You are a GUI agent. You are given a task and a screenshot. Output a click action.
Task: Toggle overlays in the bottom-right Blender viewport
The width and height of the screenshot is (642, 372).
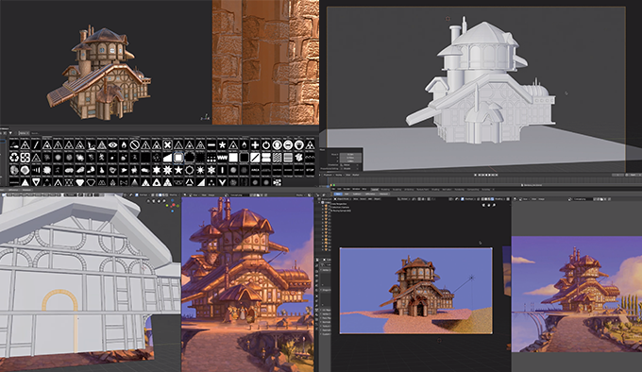[463, 199]
